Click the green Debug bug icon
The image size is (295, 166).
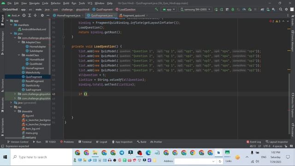pos(233,9)
